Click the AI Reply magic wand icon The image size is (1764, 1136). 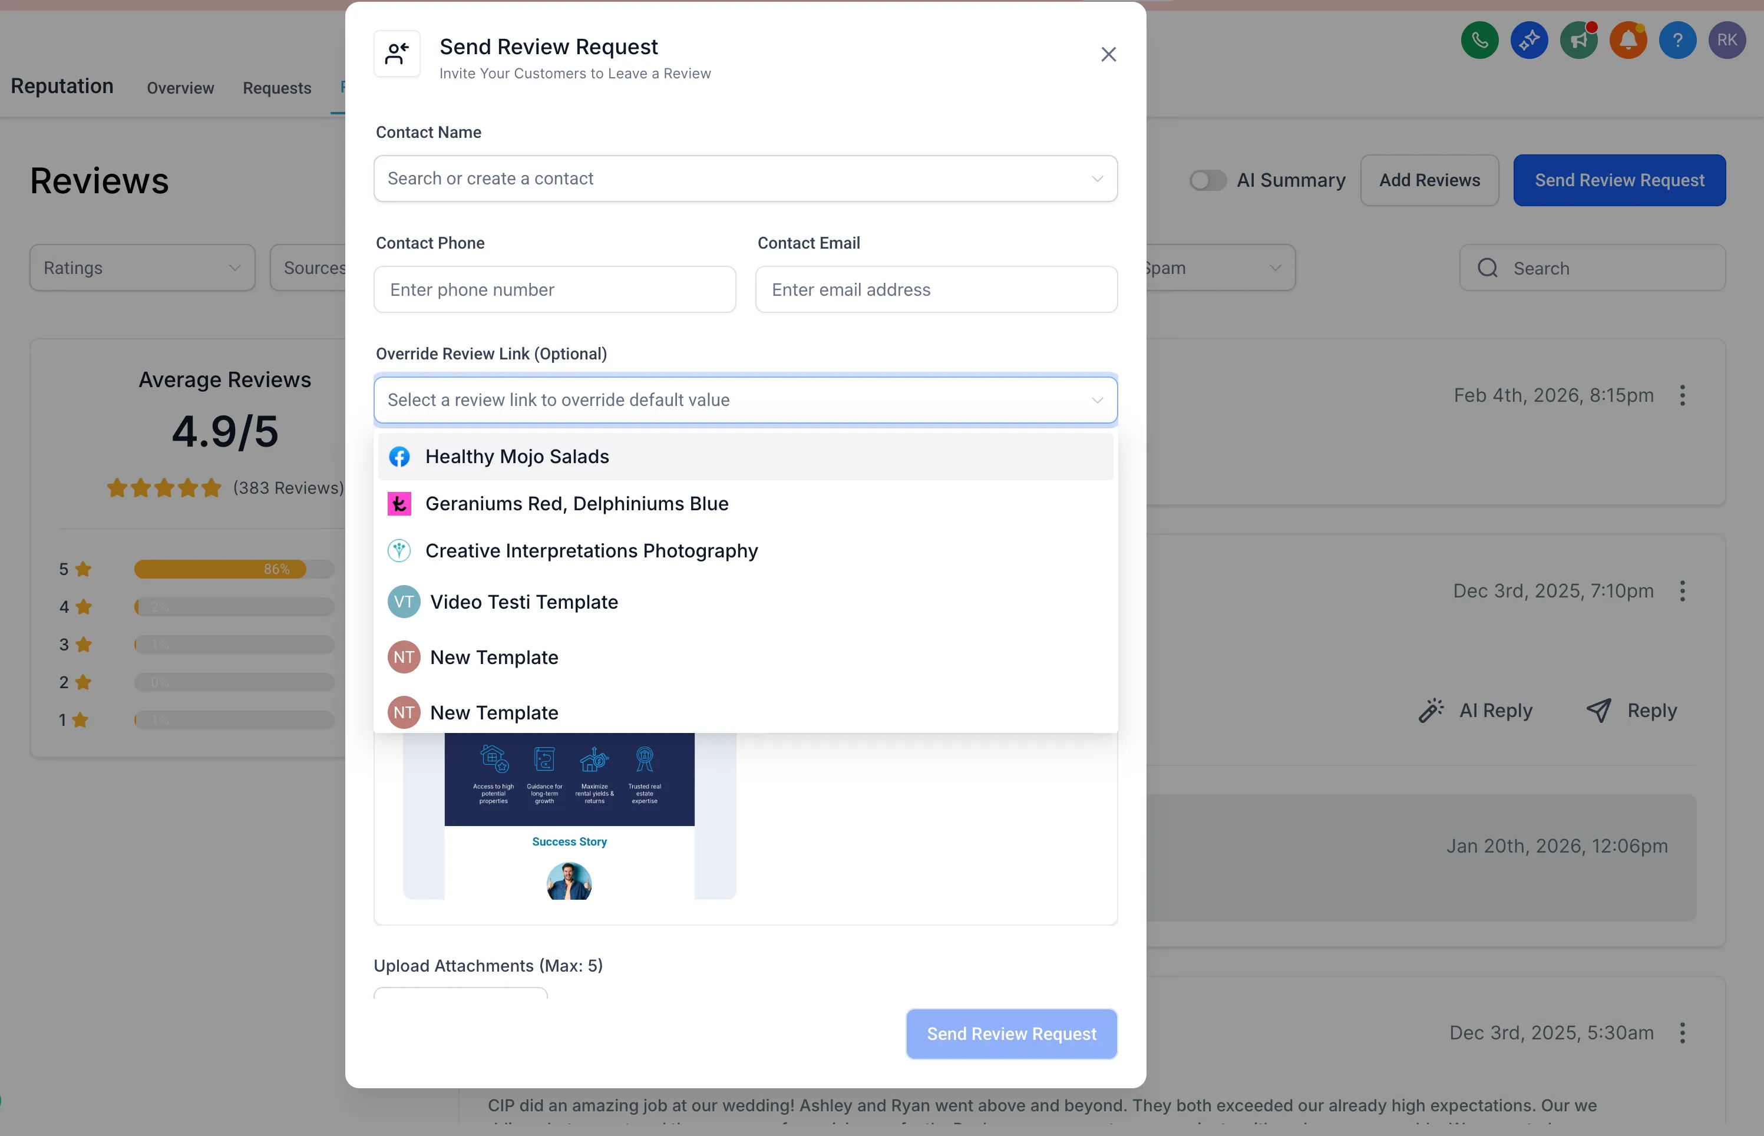tap(1431, 711)
